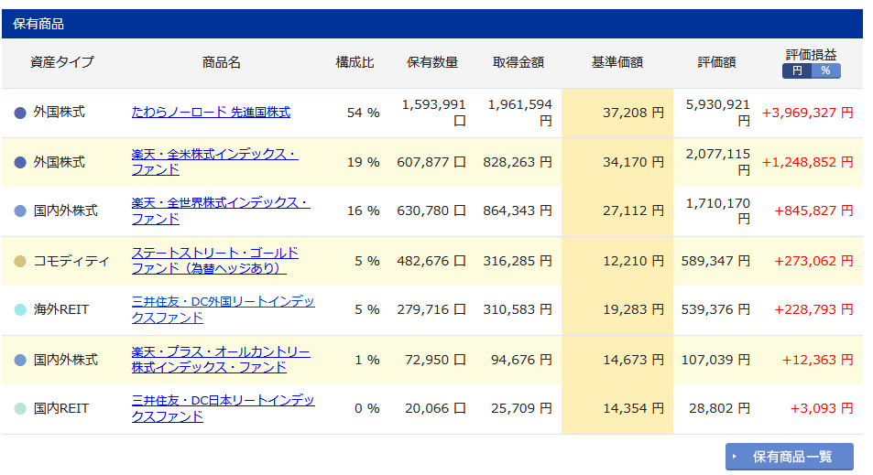Viewport: 873px width, 475px height.
Task: Click the 20,066 口 quantity value
Action: click(x=435, y=408)
